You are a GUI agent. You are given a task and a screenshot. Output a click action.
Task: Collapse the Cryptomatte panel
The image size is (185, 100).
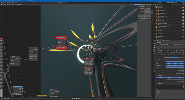(x=157, y=76)
